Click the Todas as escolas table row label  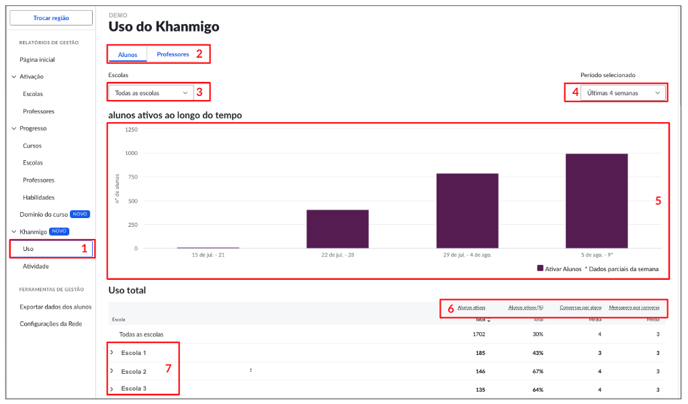point(141,334)
